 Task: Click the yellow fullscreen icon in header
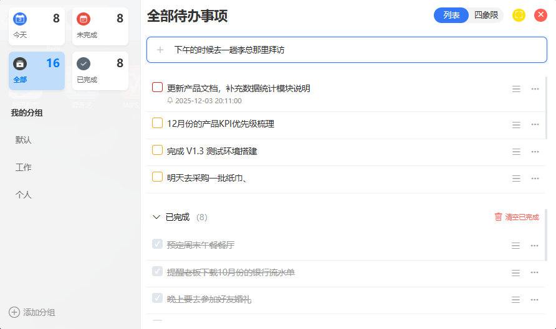519,16
